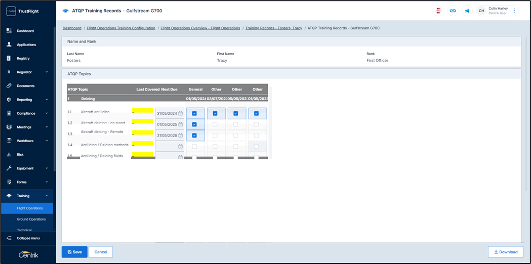Check first Other box for Aircraft deicing on stand
Screen dimensions: 531x264
[x=215, y=124]
